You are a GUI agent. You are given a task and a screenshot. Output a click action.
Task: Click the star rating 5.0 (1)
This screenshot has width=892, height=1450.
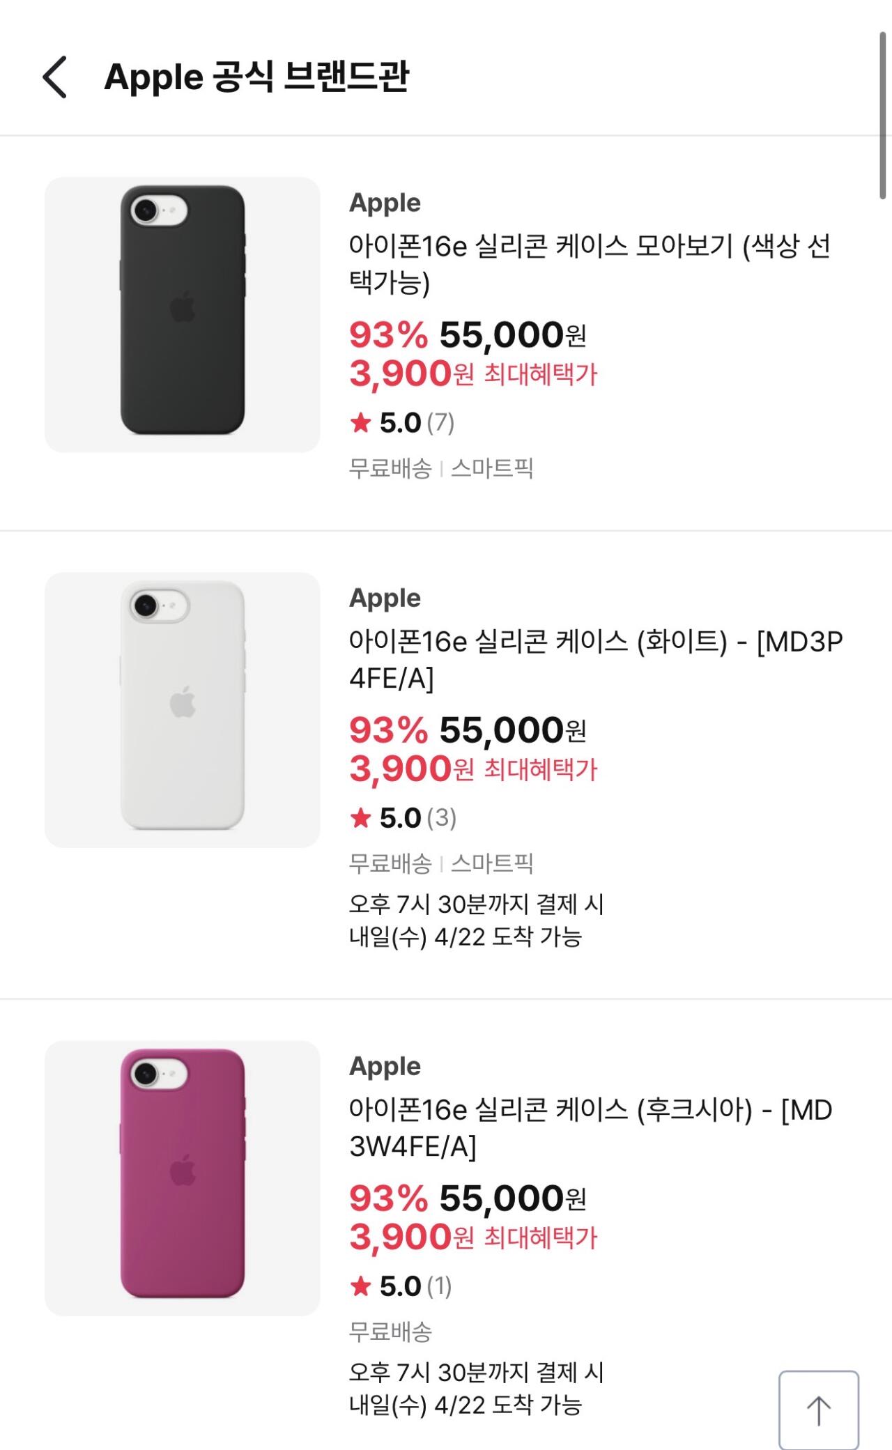(x=401, y=1286)
